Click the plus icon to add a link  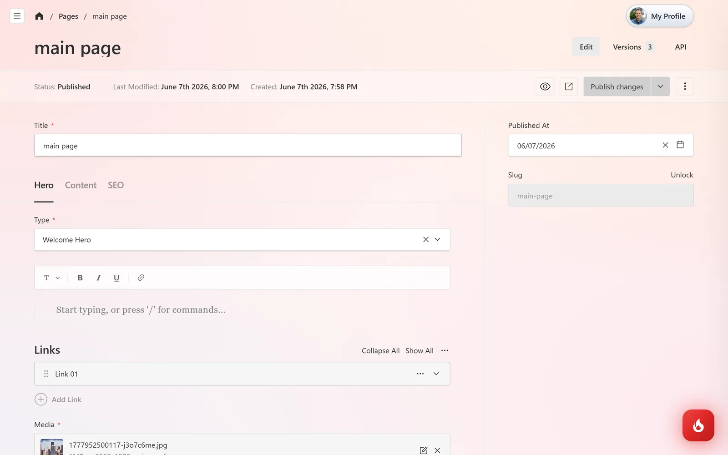(x=41, y=399)
